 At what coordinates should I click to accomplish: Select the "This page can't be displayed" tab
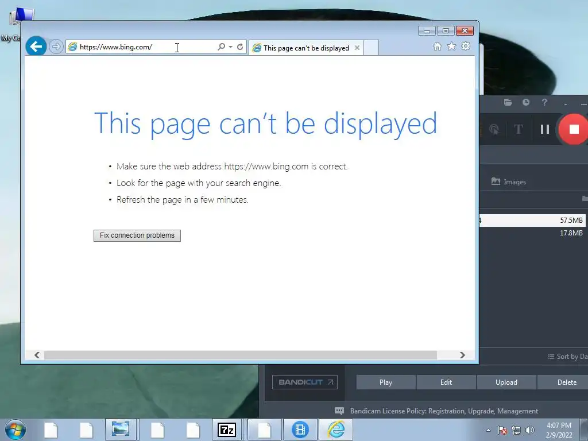click(305, 48)
